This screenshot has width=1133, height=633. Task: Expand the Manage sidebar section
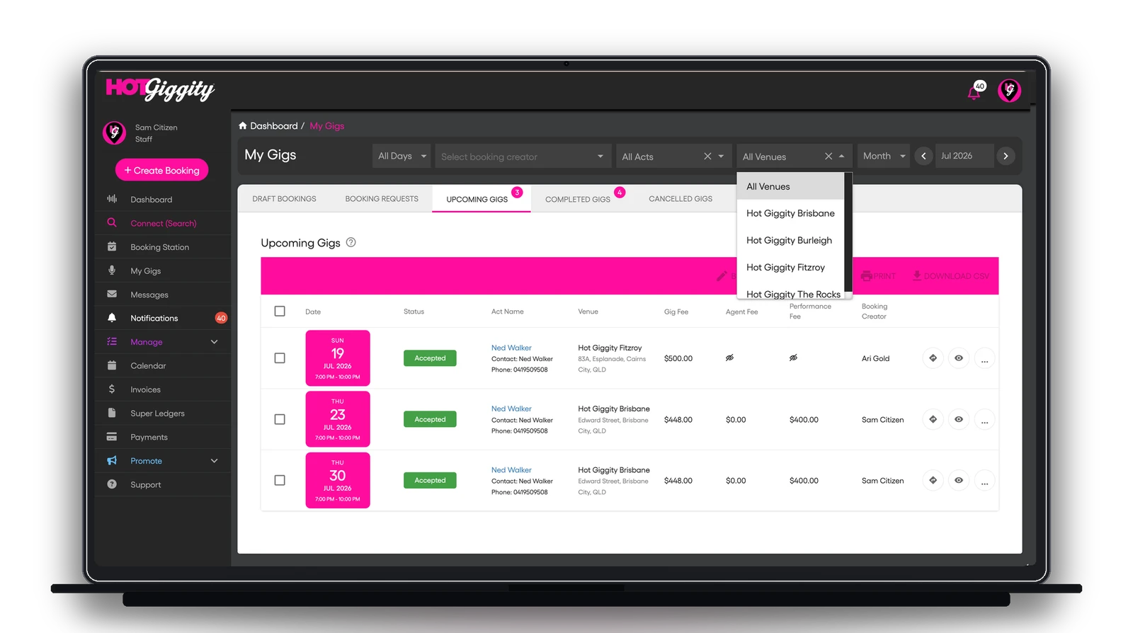163,342
